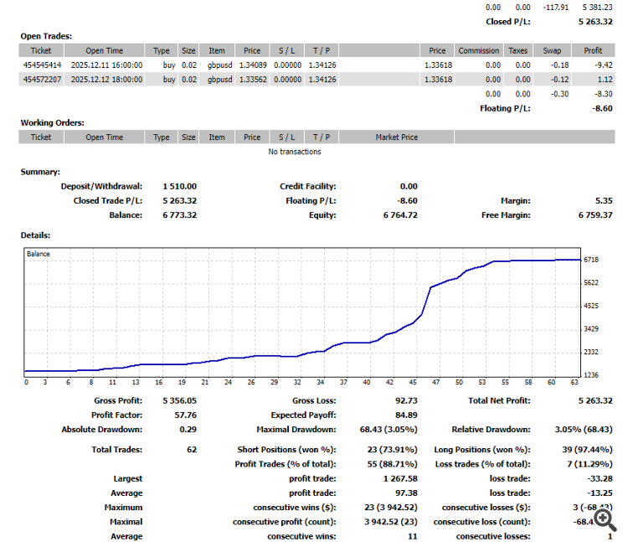
Task: Click the Maximal Drawdown value 68.43 (3.05%)
Action: click(x=389, y=430)
